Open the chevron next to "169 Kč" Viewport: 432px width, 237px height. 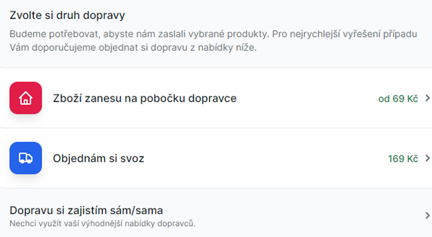tap(427, 158)
